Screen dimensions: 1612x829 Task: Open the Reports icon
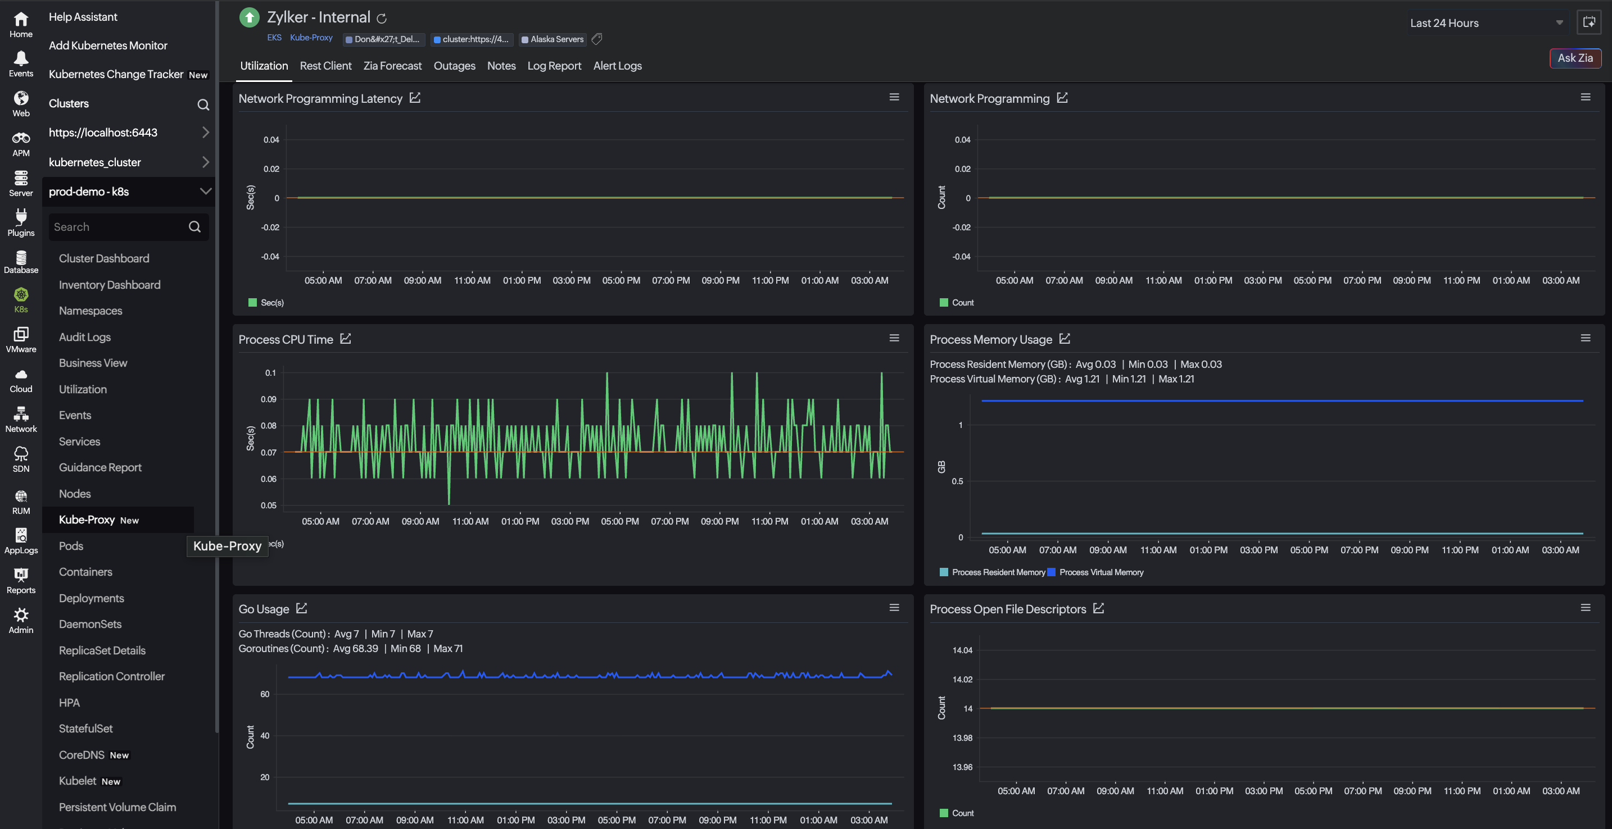[x=21, y=575]
